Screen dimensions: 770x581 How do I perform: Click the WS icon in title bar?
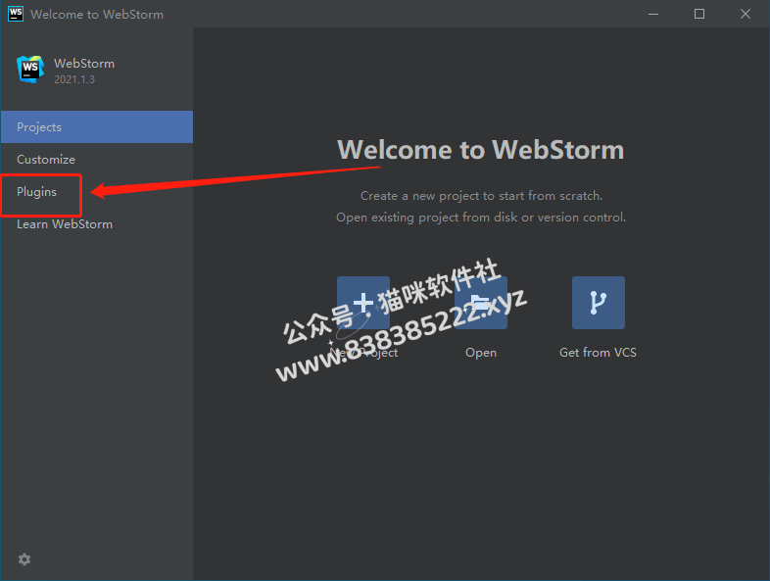coord(16,14)
